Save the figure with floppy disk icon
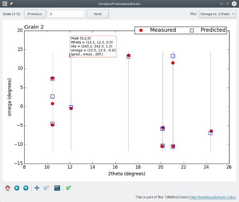The image size is (239, 202). 57,188
